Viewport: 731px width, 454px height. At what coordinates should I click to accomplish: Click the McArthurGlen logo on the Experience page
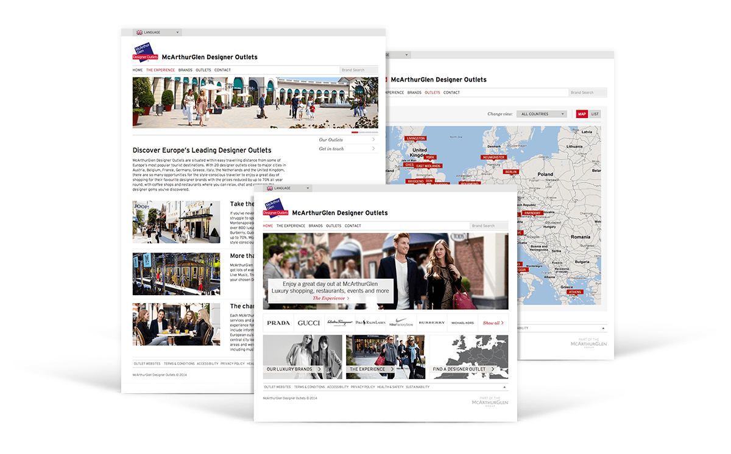click(x=145, y=51)
